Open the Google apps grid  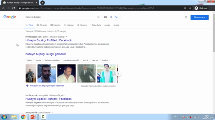click(x=186, y=17)
